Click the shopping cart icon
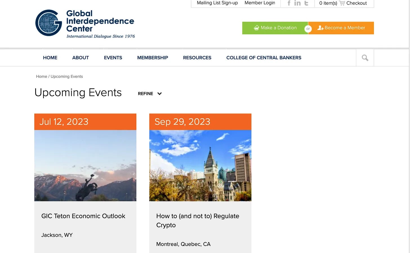Viewport: 410px width, 253px height. tap(342, 3)
